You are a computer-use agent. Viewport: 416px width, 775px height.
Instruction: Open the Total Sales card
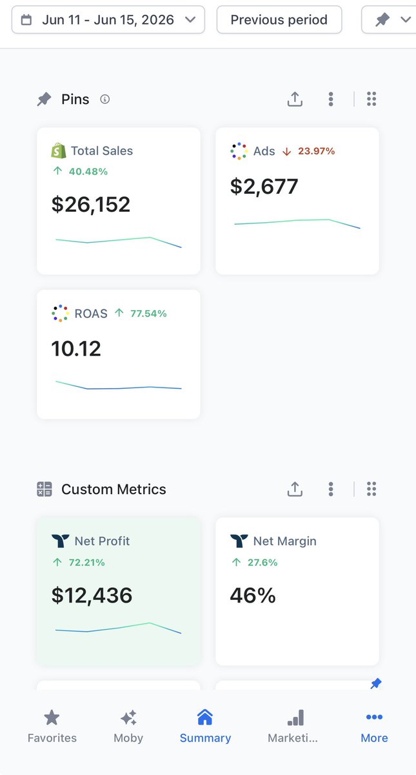pos(119,201)
